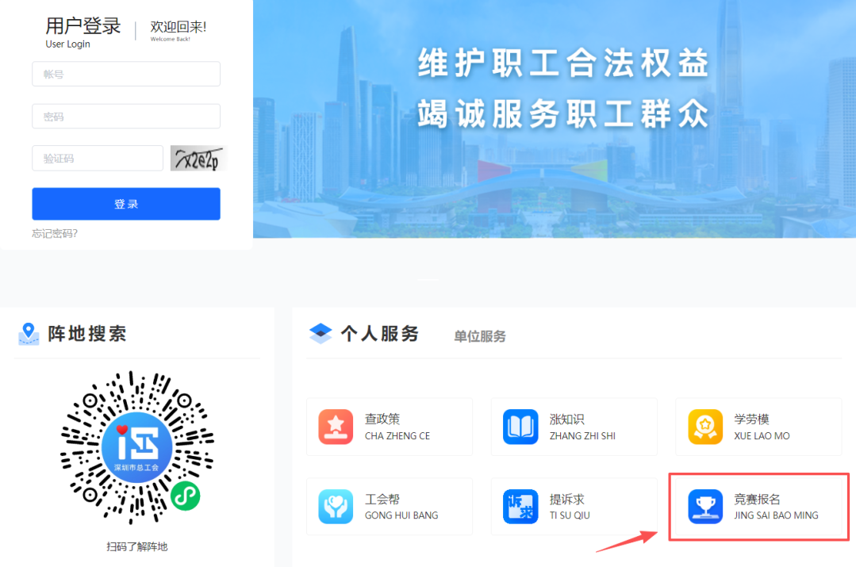Switch to the 单位服务 tab

click(x=479, y=336)
